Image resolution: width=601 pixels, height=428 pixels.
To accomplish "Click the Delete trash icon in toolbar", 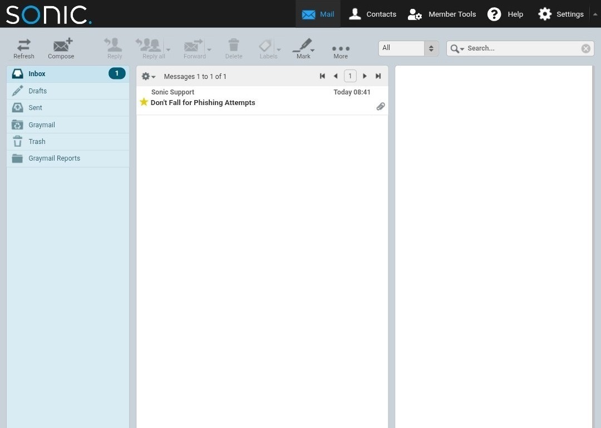I will pos(234,45).
